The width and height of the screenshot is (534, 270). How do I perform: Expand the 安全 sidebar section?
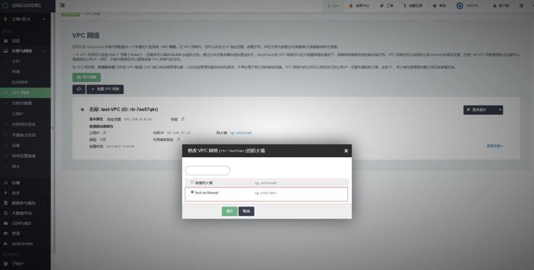25,193
